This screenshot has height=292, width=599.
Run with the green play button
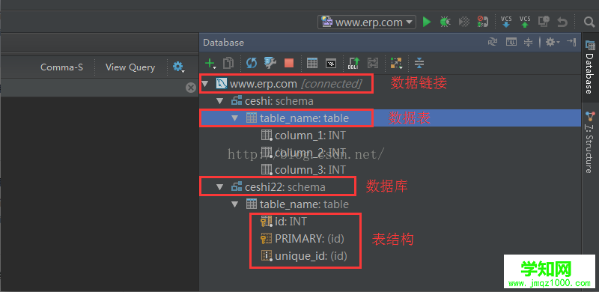(x=427, y=22)
